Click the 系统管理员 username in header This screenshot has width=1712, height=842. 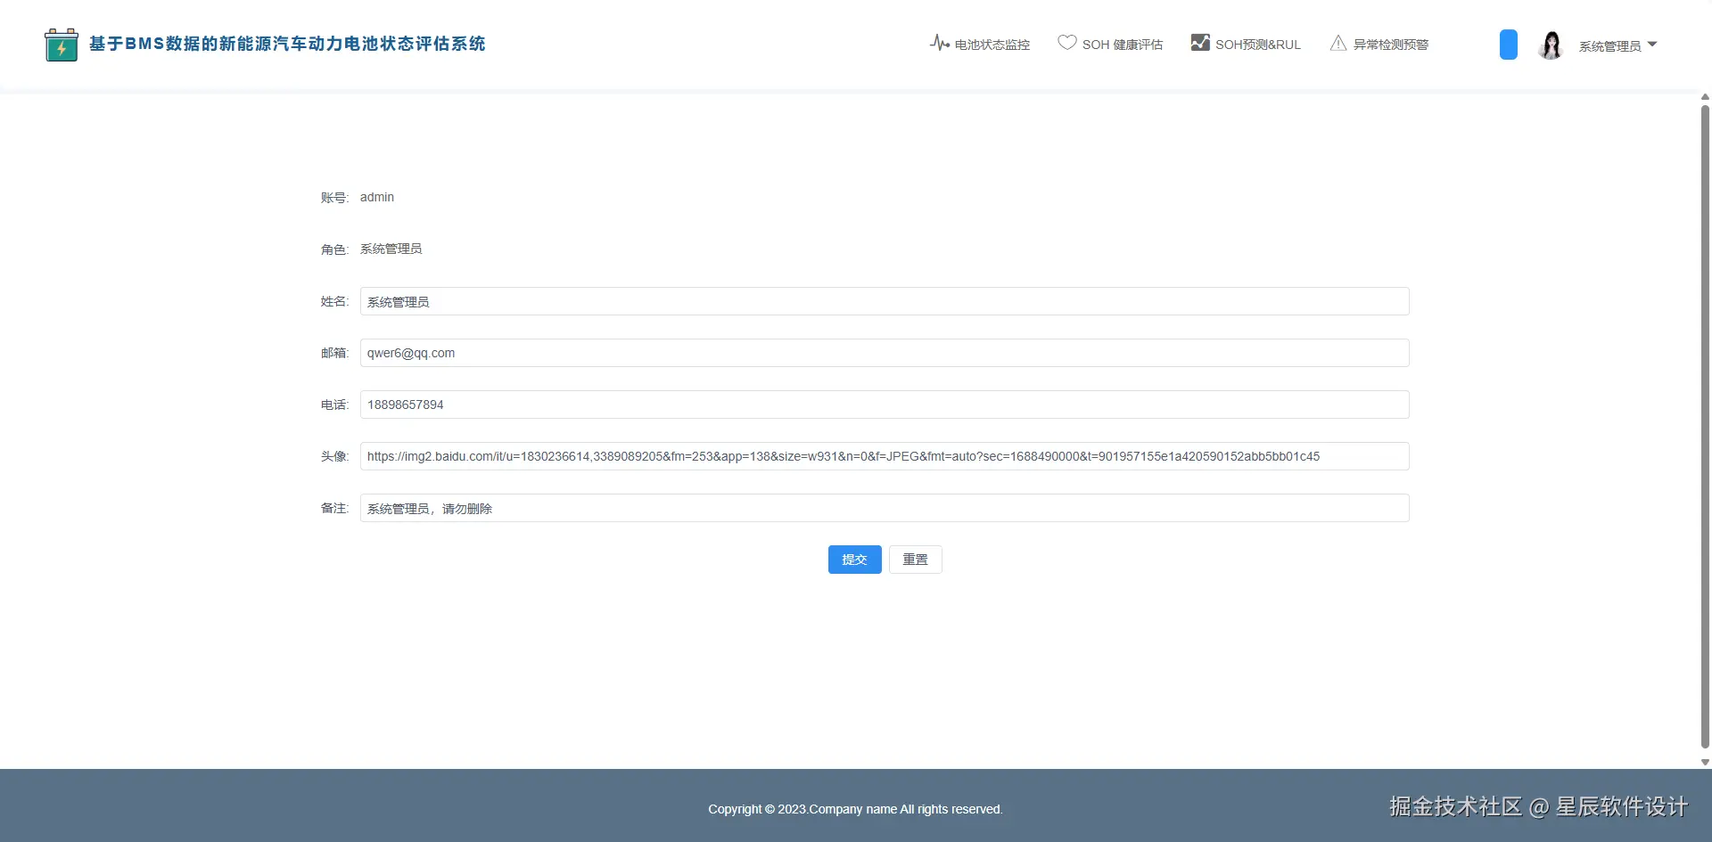tap(1609, 45)
